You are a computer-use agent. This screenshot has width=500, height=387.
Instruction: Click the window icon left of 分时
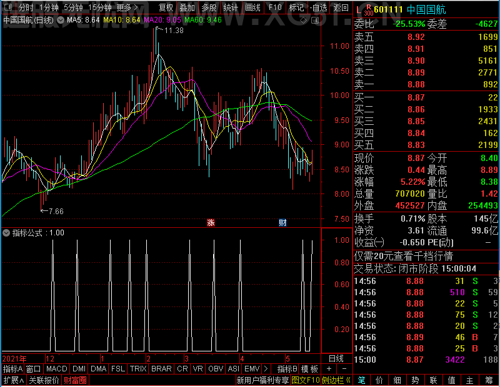[x=8, y=7]
